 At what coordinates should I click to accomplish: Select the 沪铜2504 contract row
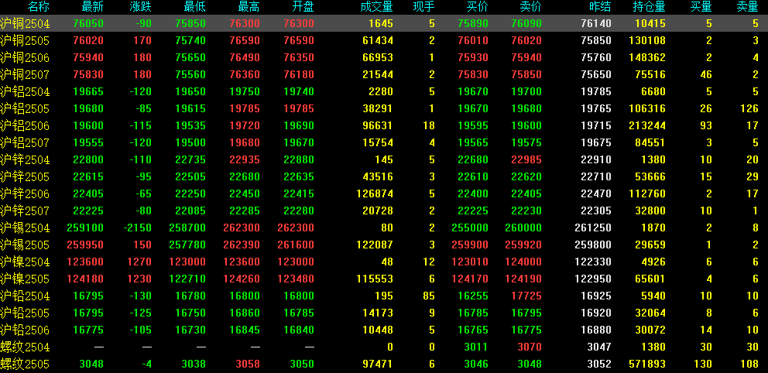(x=384, y=23)
